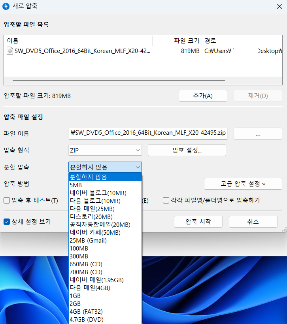Choose 4.7GB (DVD) split size
Viewport: 287px width, 324px height.
click(105, 320)
